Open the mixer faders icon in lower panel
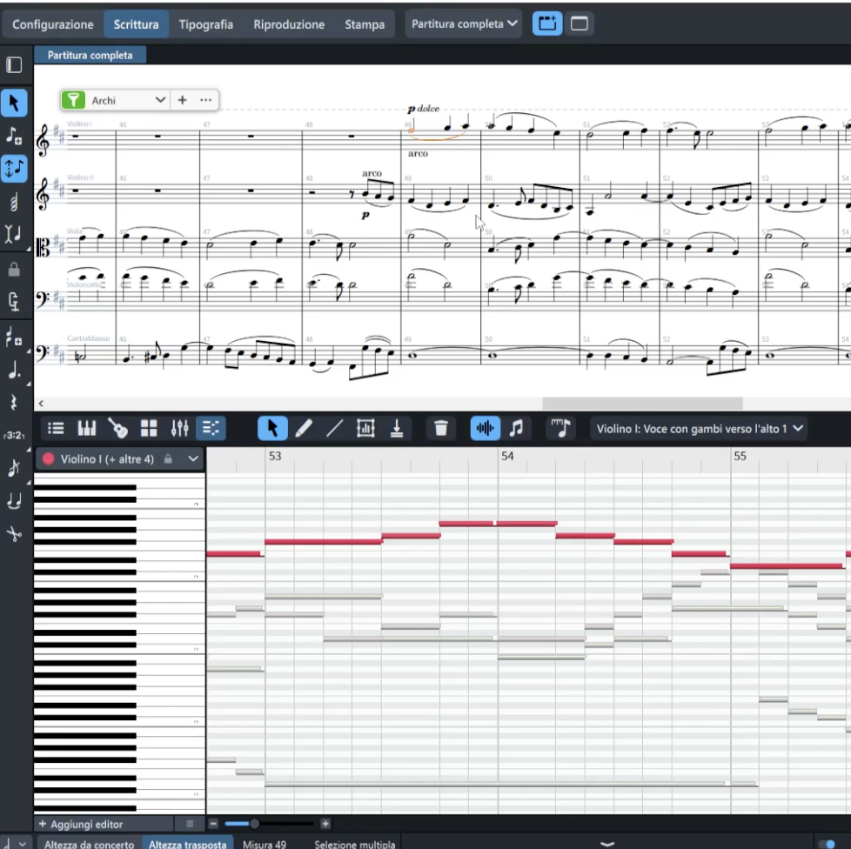The image size is (851, 849). [x=180, y=428]
